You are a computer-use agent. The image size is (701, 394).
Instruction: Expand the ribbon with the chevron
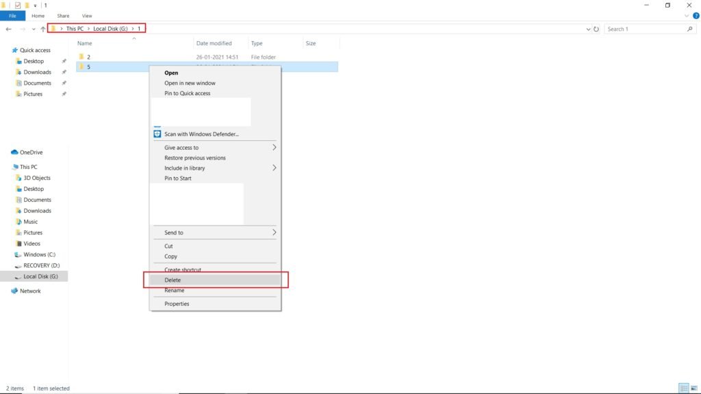(687, 16)
